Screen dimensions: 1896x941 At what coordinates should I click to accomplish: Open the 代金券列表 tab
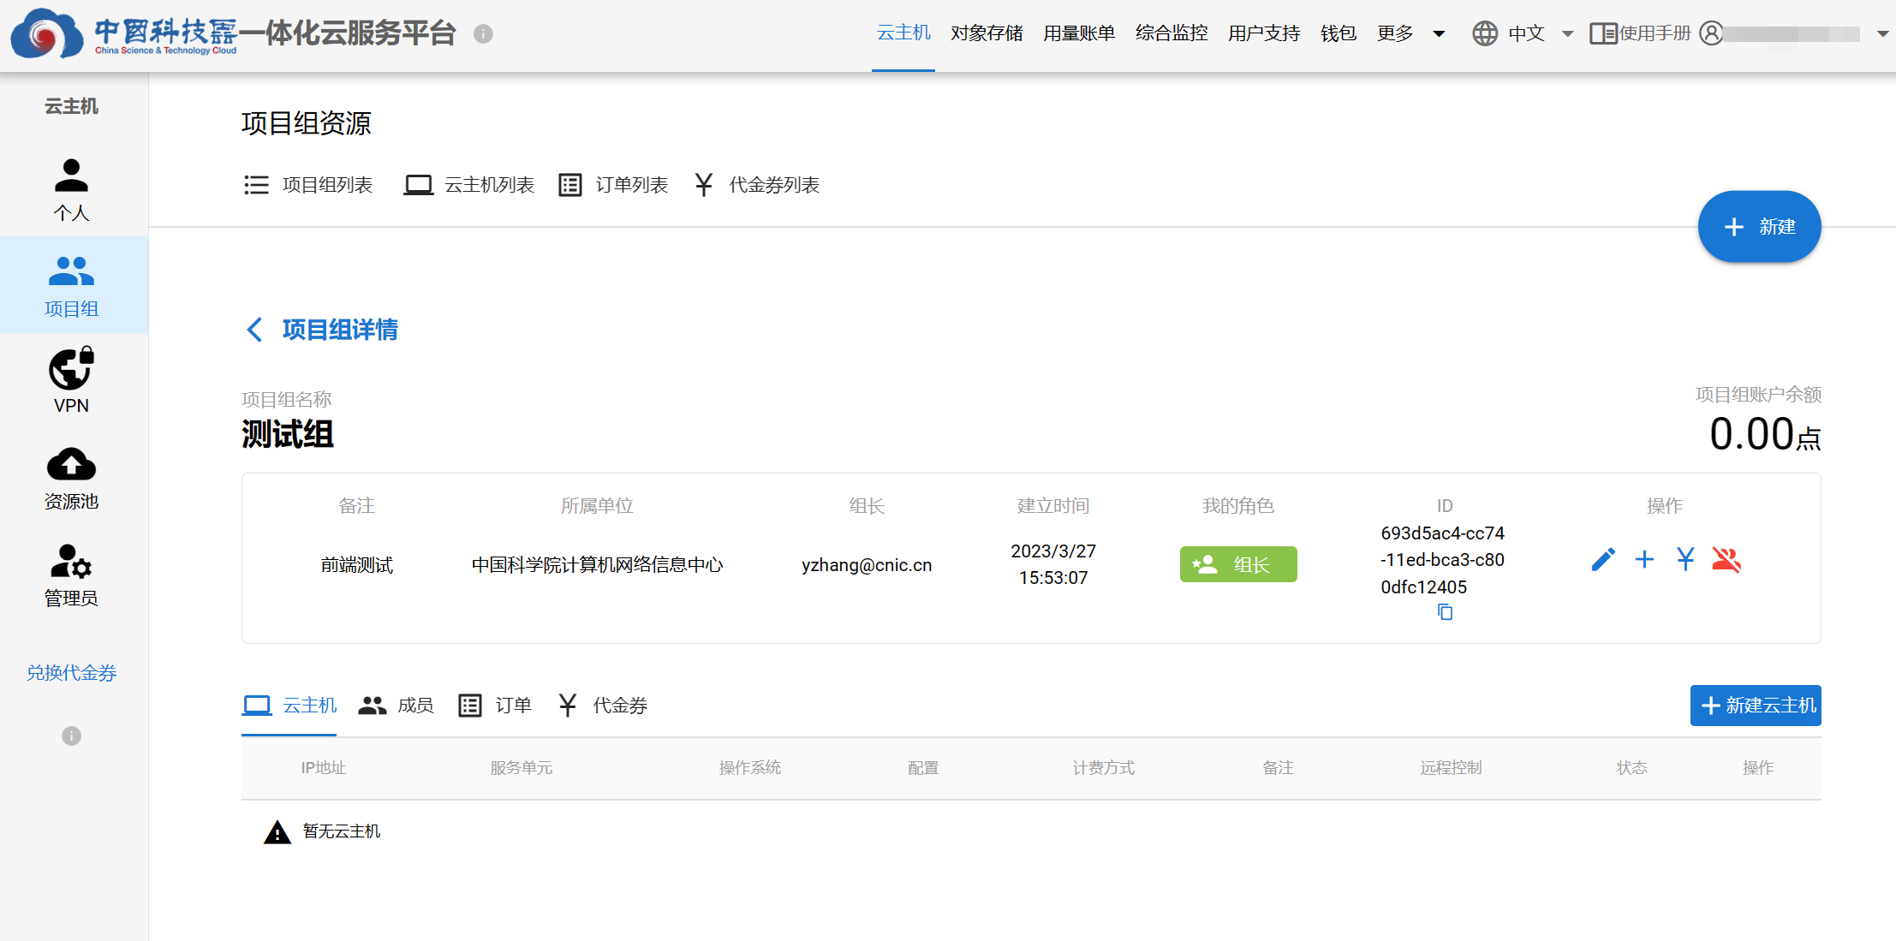tap(757, 185)
